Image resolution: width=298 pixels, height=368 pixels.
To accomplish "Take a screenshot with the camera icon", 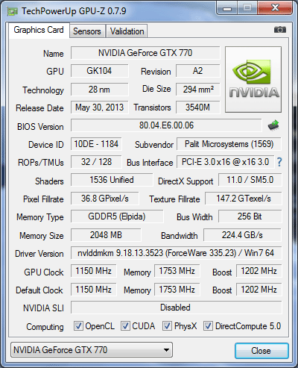I will pyautogui.click(x=280, y=30).
